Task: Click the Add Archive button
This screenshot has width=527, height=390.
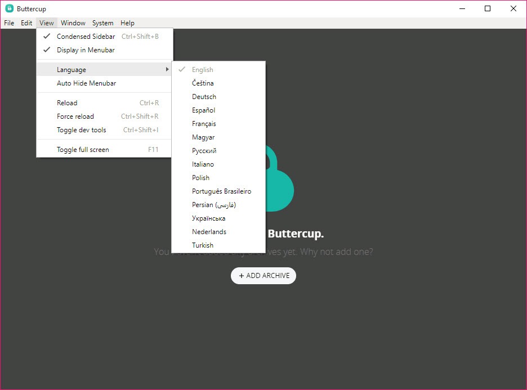Action: [263, 276]
